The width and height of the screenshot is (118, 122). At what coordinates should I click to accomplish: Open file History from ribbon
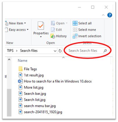click(59, 36)
